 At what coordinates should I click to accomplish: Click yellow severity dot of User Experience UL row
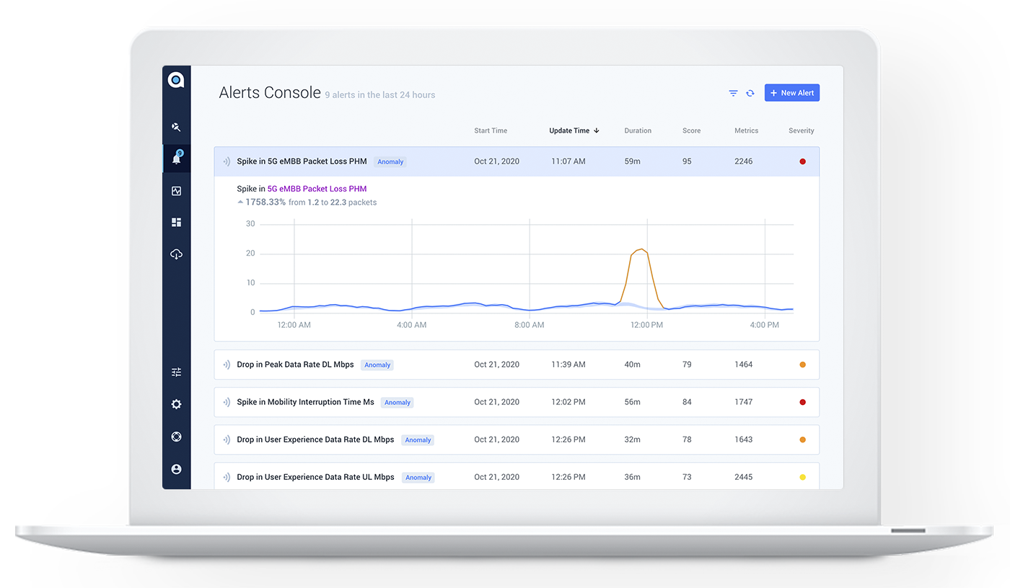click(x=802, y=477)
